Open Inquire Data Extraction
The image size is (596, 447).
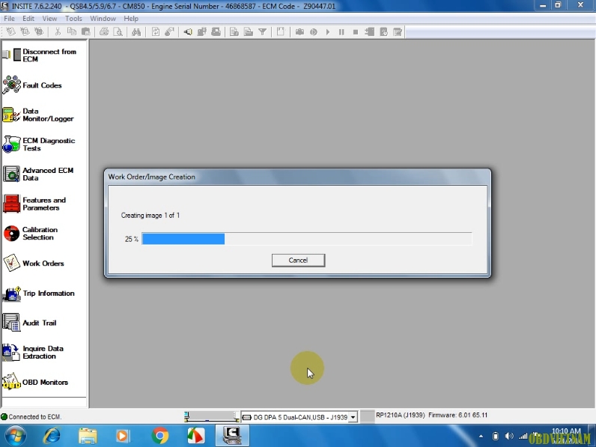(34, 353)
